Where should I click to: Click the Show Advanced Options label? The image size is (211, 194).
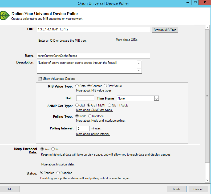[x=59, y=79]
